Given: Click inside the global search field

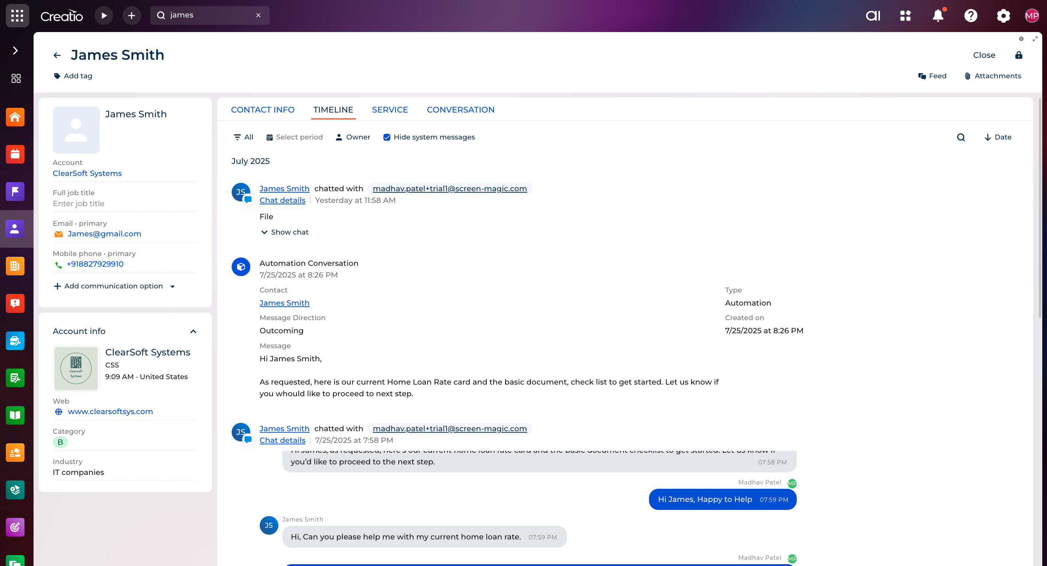Looking at the screenshot, I should (x=209, y=15).
